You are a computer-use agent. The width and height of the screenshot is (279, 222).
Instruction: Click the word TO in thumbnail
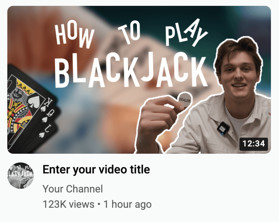tap(129, 32)
